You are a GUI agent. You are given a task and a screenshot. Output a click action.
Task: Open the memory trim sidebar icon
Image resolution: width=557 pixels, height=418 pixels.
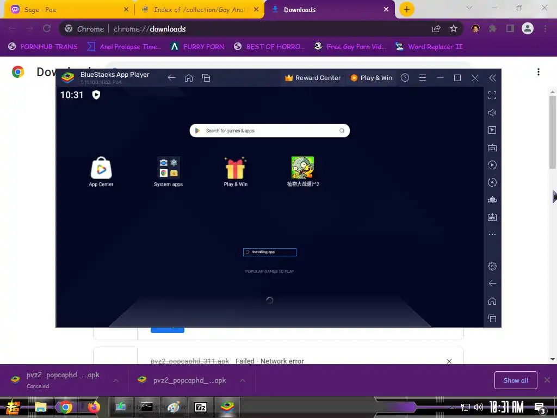pos(492,200)
